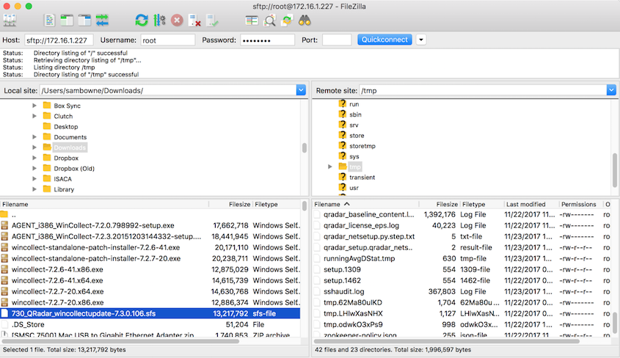Select AGENT_i386_WinCollect-7.2.0.798992-setup.exe
The width and height of the screenshot is (620, 358).
(150, 226)
